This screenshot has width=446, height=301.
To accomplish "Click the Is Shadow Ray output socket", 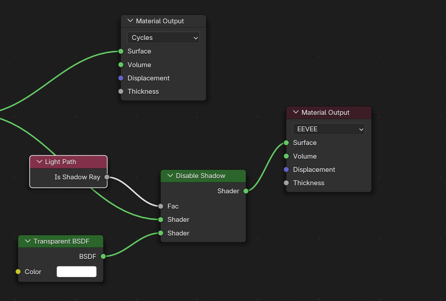I will [x=107, y=177].
